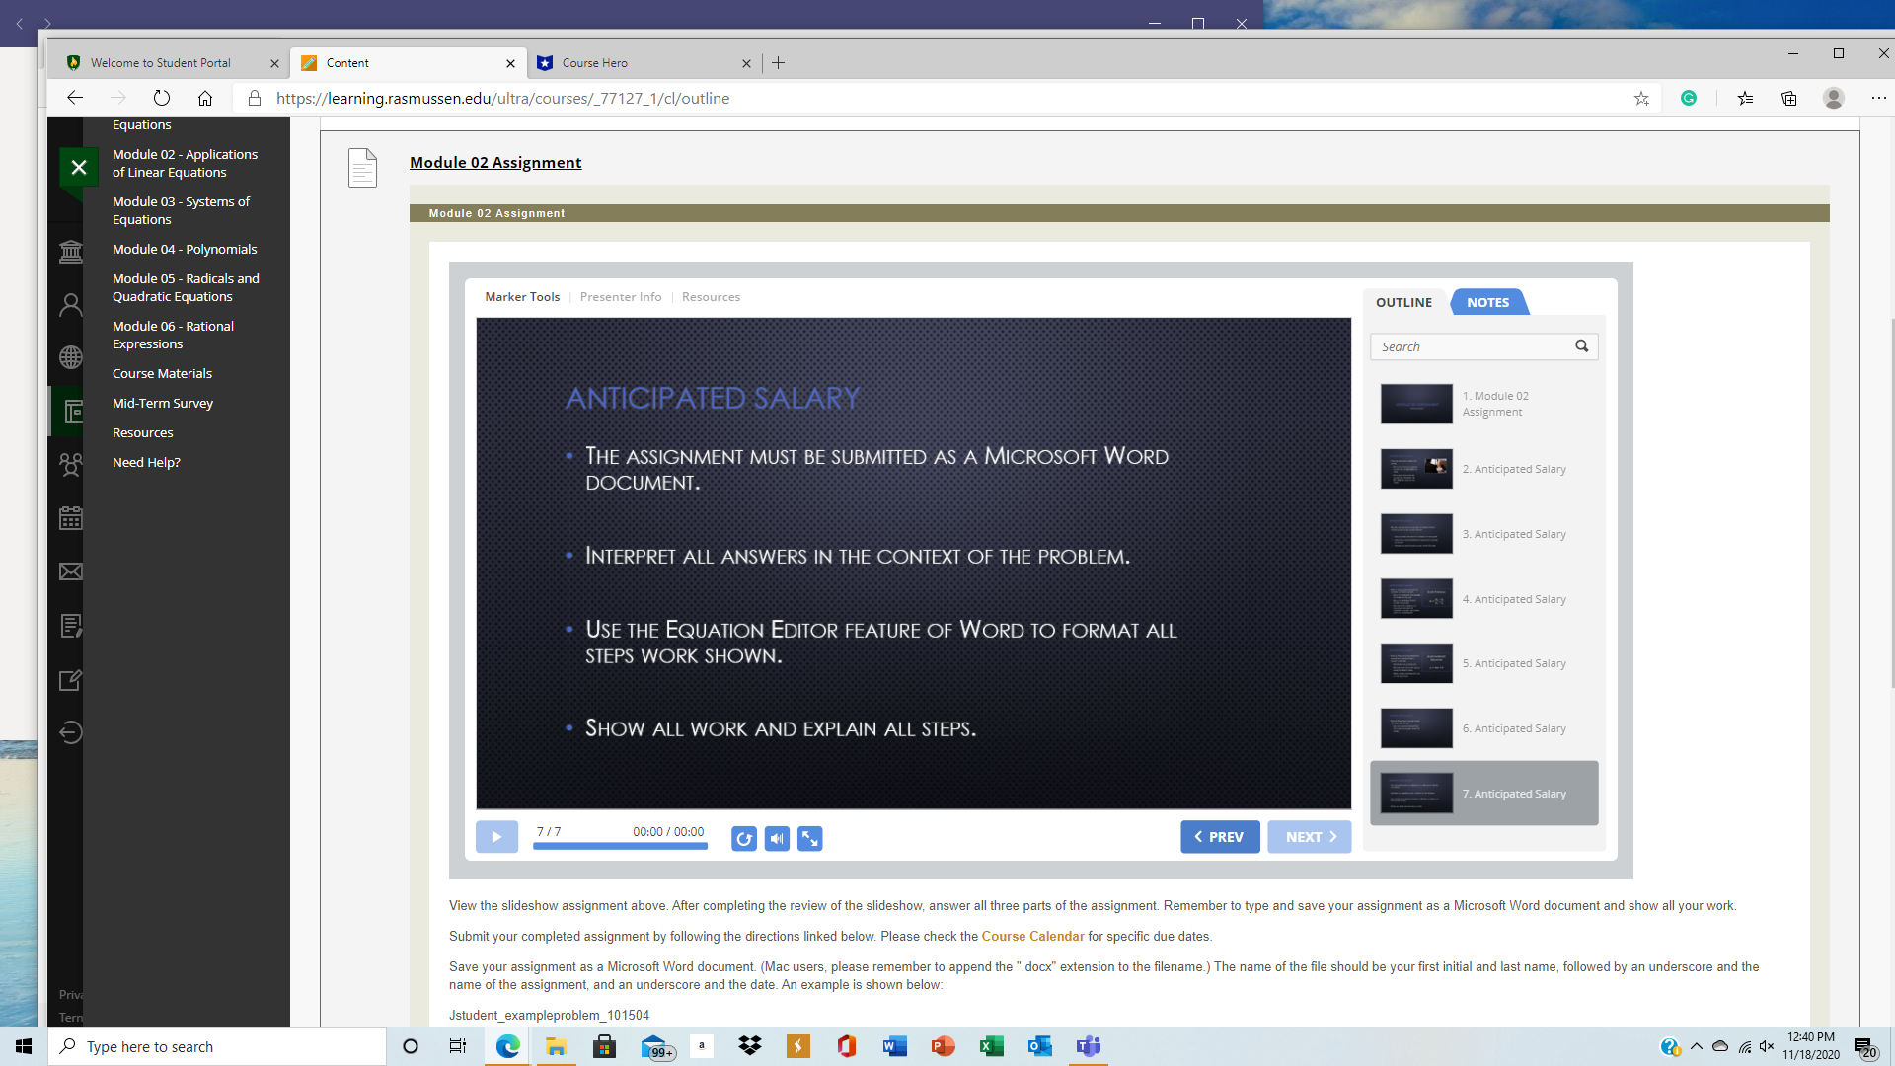
Task: Click the PowerPoint icon in taskbar
Action: pyautogui.click(x=941, y=1046)
